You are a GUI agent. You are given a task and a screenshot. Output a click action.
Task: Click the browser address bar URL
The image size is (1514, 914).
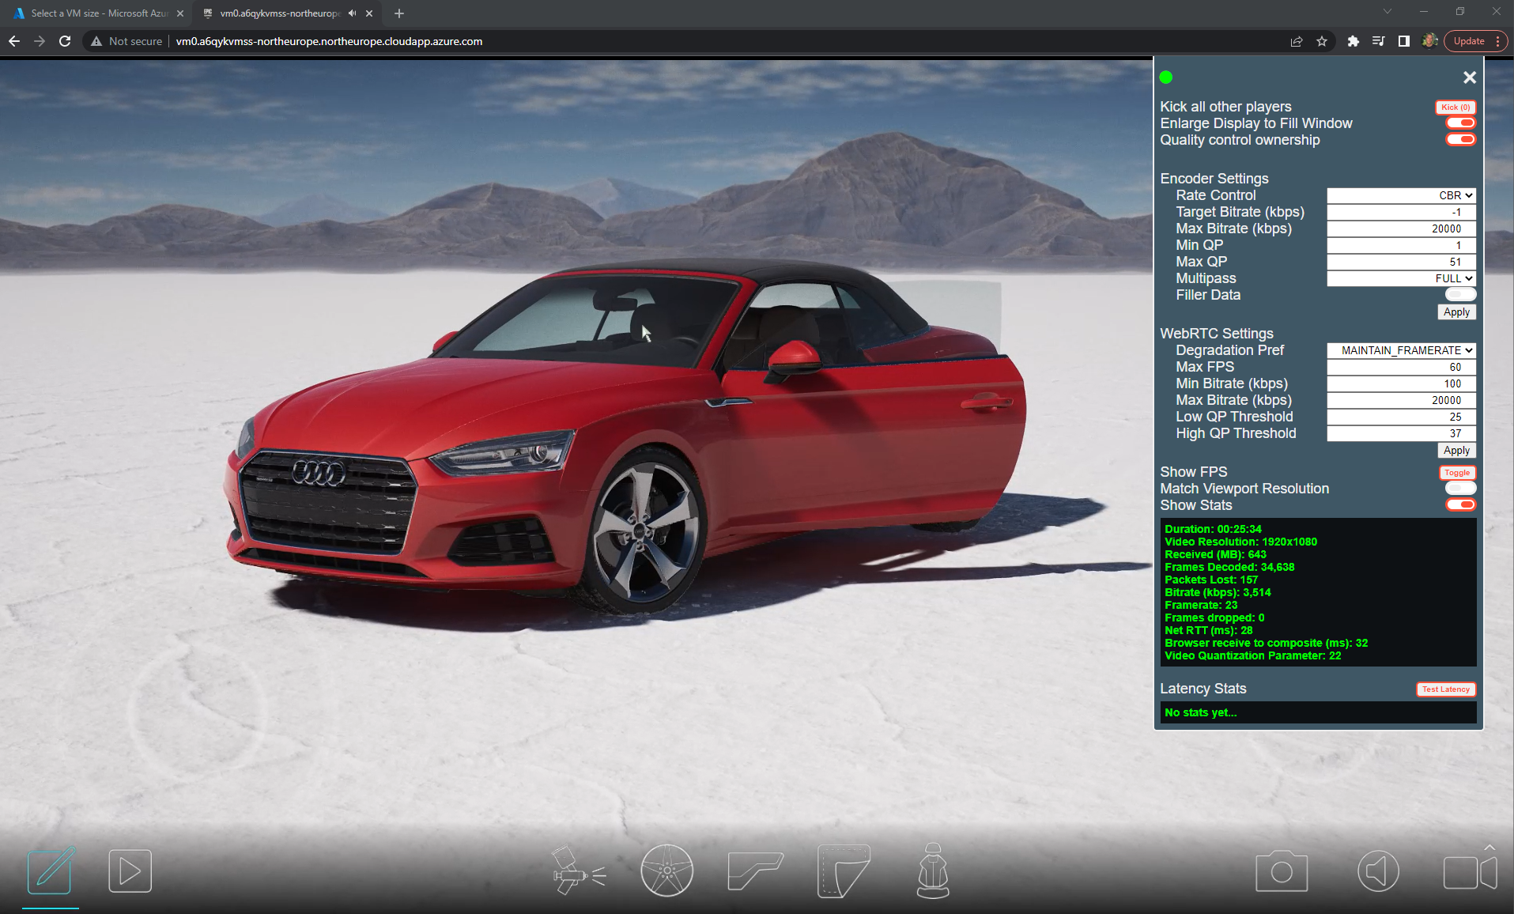329,41
